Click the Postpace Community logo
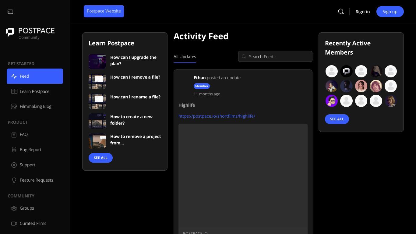Screen dimensions: 416x234 click(x=30, y=33)
